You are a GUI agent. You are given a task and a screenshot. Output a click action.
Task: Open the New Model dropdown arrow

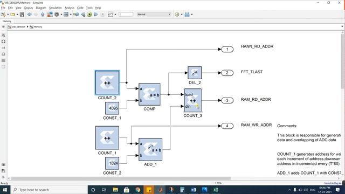point(8,15)
